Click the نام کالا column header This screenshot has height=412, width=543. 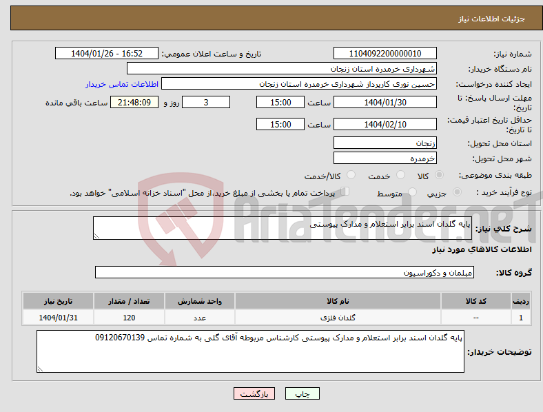pyautogui.click(x=338, y=301)
